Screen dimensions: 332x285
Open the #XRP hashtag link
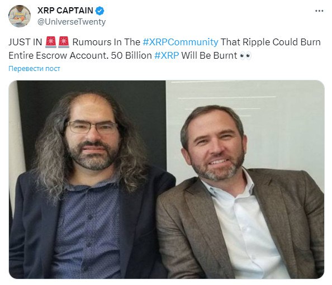pyautogui.click(x=167, y=55)
